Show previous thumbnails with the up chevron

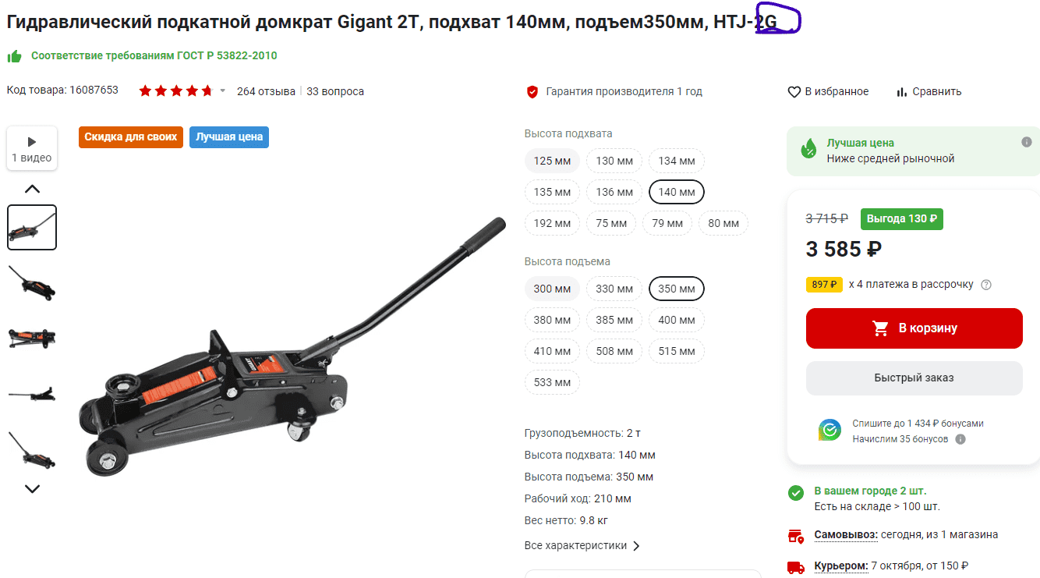coord(32,189)
